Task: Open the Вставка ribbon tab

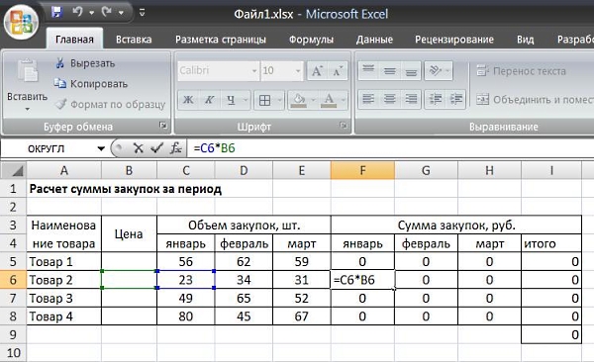Action: click(134, 40)
